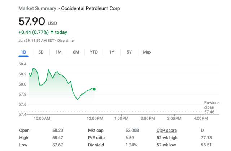Select the Max time range

(x=147, y=52)
